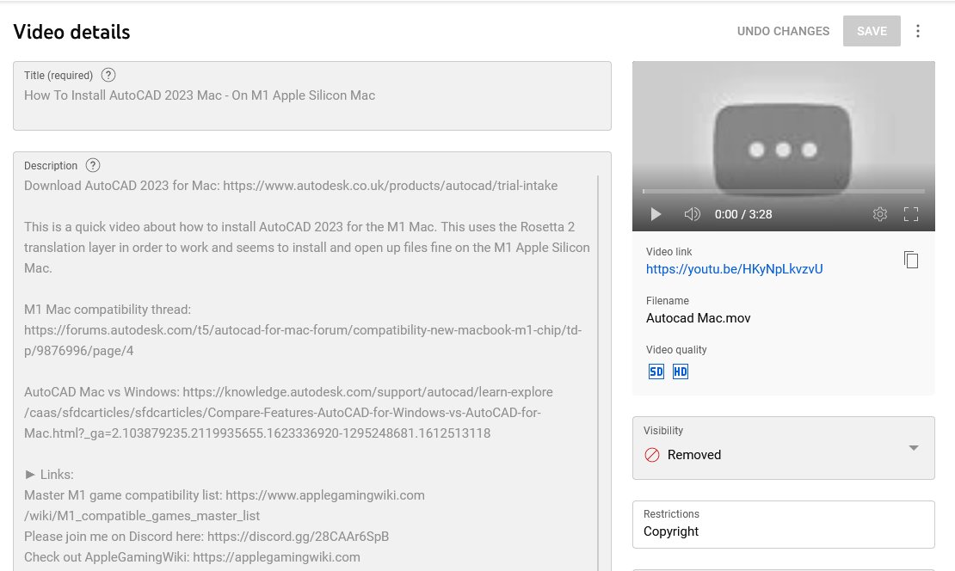Click the SD video quality badge
The height and width of the screenshot is (571, 955).
[656, 371]
